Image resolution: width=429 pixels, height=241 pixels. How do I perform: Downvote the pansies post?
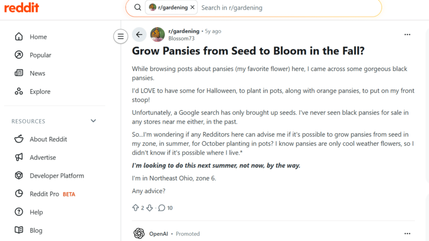click(x=149, y=208)
